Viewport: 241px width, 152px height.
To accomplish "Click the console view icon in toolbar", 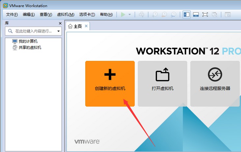I will [x=228, y=14].
